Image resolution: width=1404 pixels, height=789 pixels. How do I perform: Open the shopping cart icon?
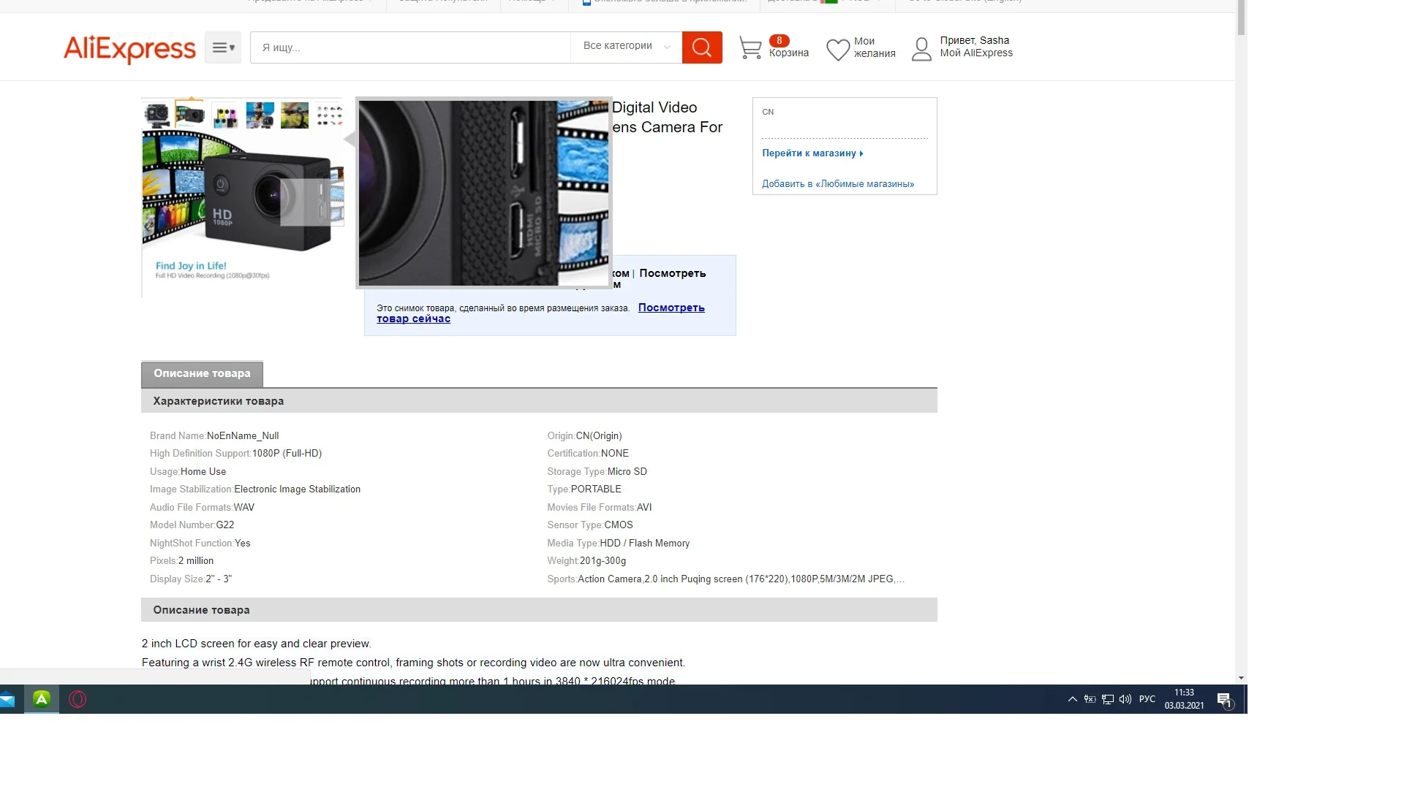[750, 48]
